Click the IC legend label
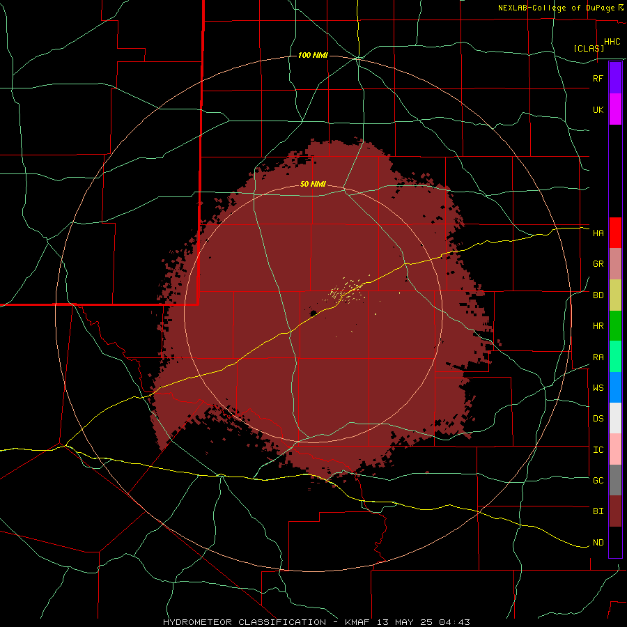 (598, 450)
